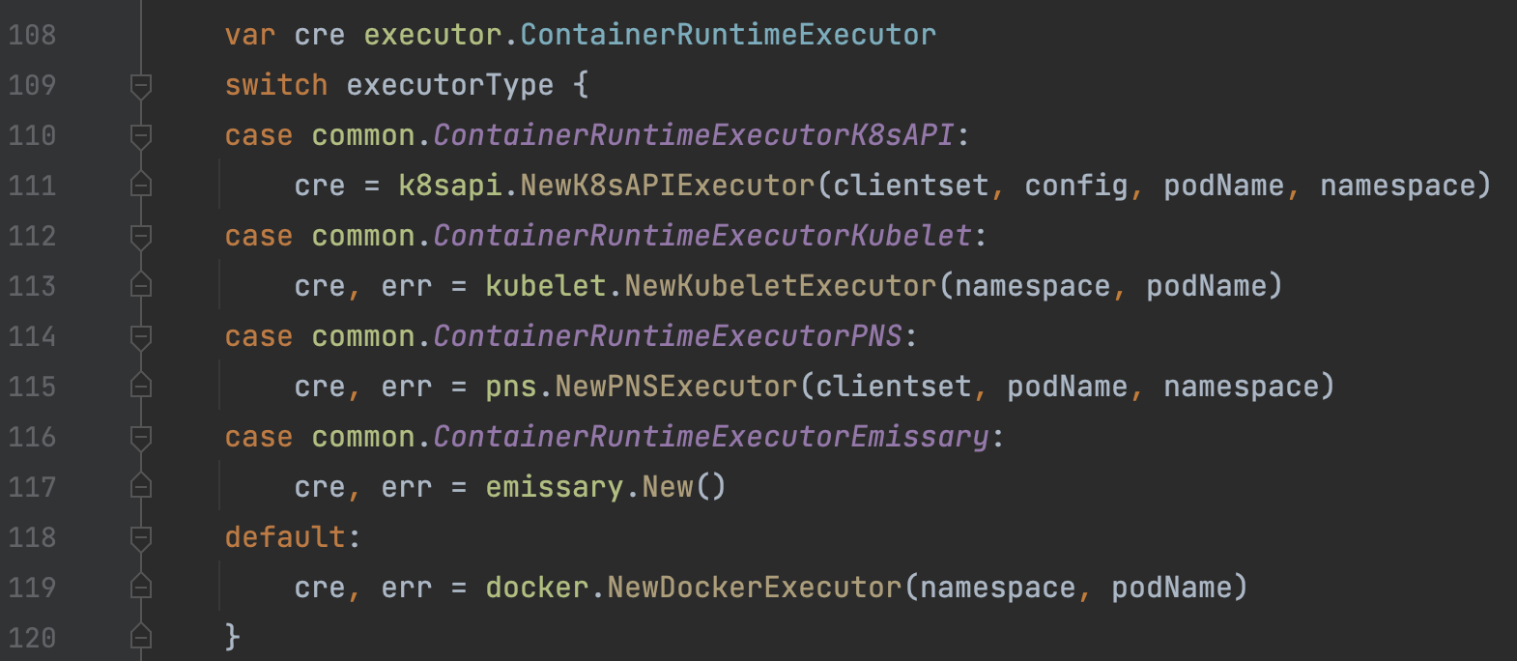Viewport: 1517px width, 661px height.
Task: Fold the Emissary case on line 116
Action: click(x=141, y=438)
